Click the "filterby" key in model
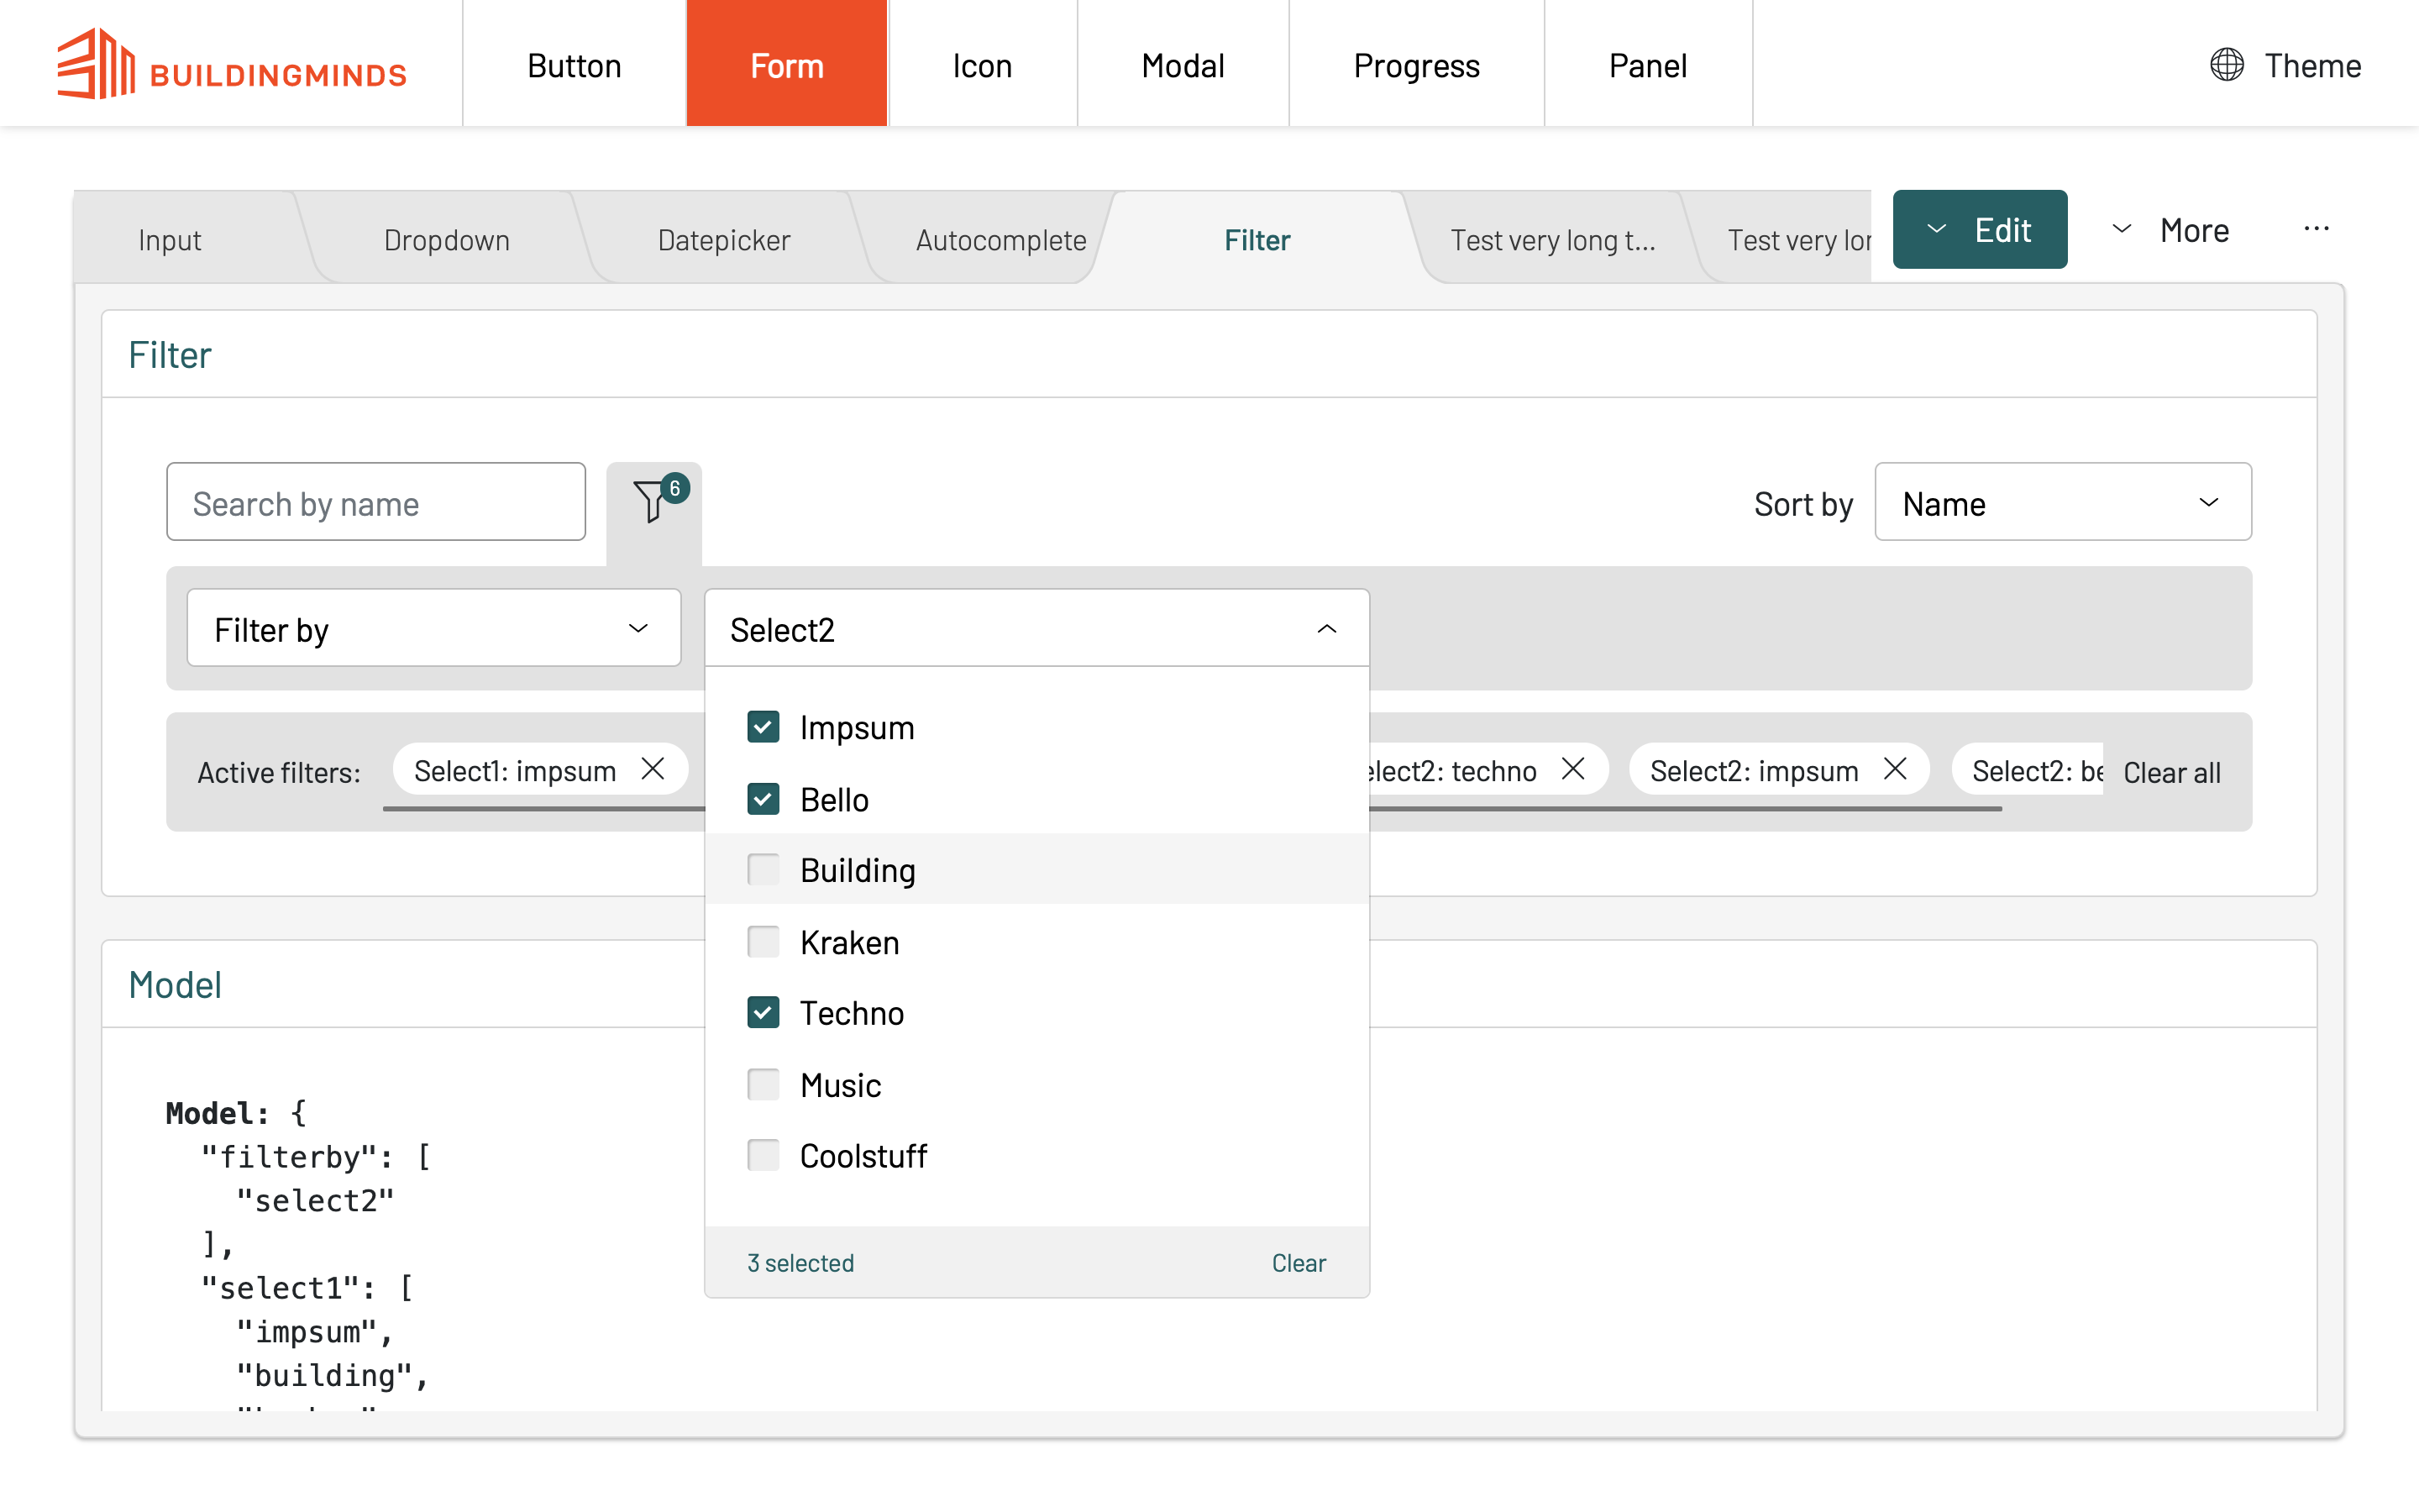This screenshot has width=2419, height=1512. click(x=288, y=1156)
